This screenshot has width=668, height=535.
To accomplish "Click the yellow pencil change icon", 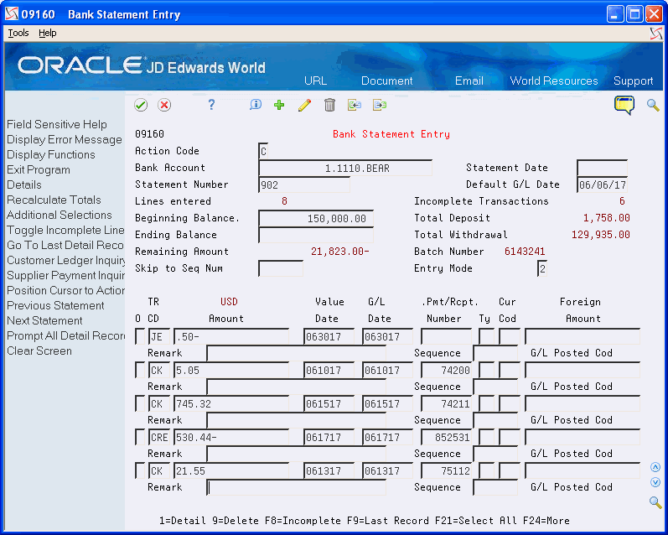I will 304,105.
